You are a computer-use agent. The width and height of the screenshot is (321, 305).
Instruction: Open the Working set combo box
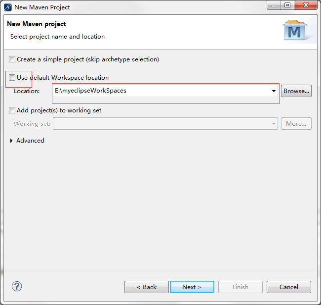(x=165, y=124)
